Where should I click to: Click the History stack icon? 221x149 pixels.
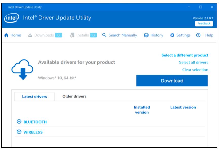[146, 35]
